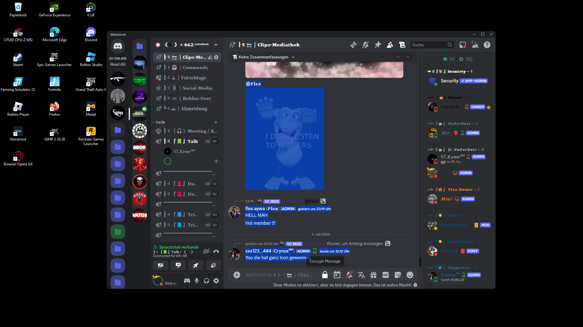This screenshot has width=583, height=327.
Task: Open the Commands channel
Action: tap(187, 68)
